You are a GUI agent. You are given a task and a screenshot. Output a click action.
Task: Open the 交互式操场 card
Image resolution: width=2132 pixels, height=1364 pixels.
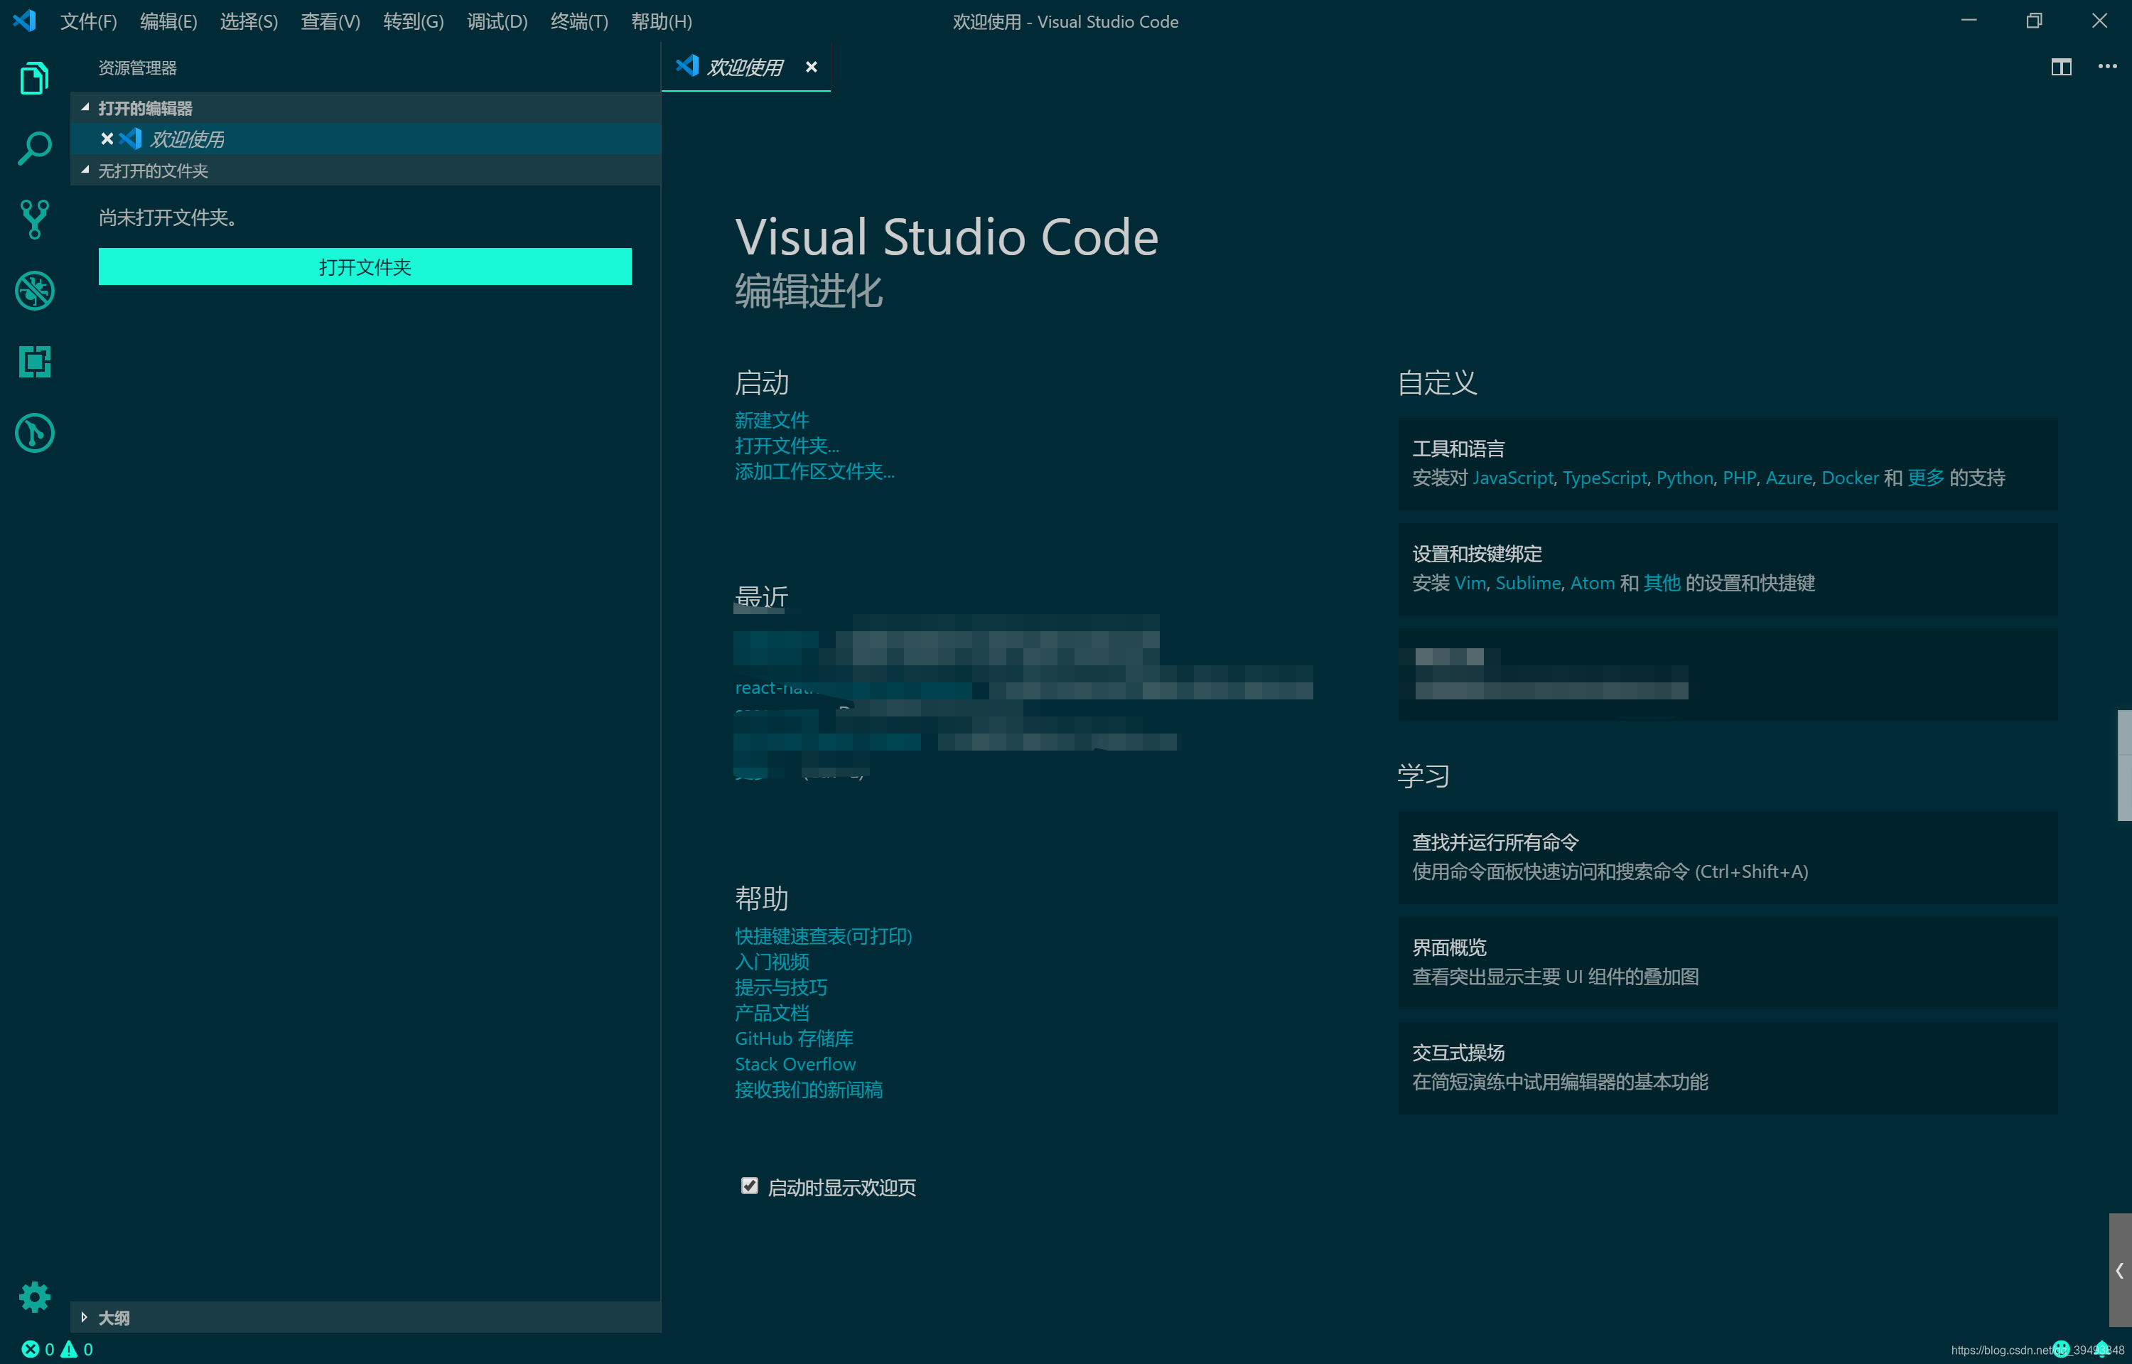tap(1728, 1068)
